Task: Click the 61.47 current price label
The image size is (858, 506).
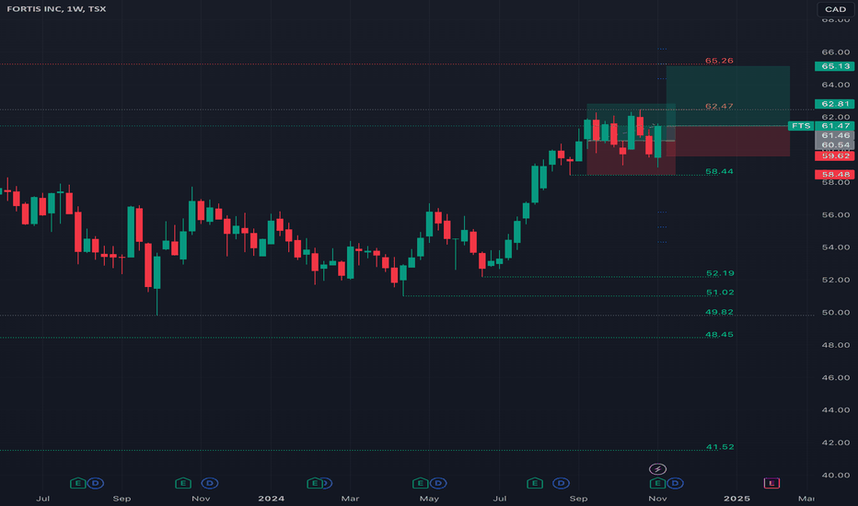Action: click(x=834, y=126)
